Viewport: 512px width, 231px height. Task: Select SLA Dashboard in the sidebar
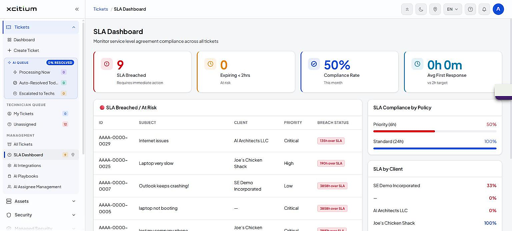(x=41, y=155)
